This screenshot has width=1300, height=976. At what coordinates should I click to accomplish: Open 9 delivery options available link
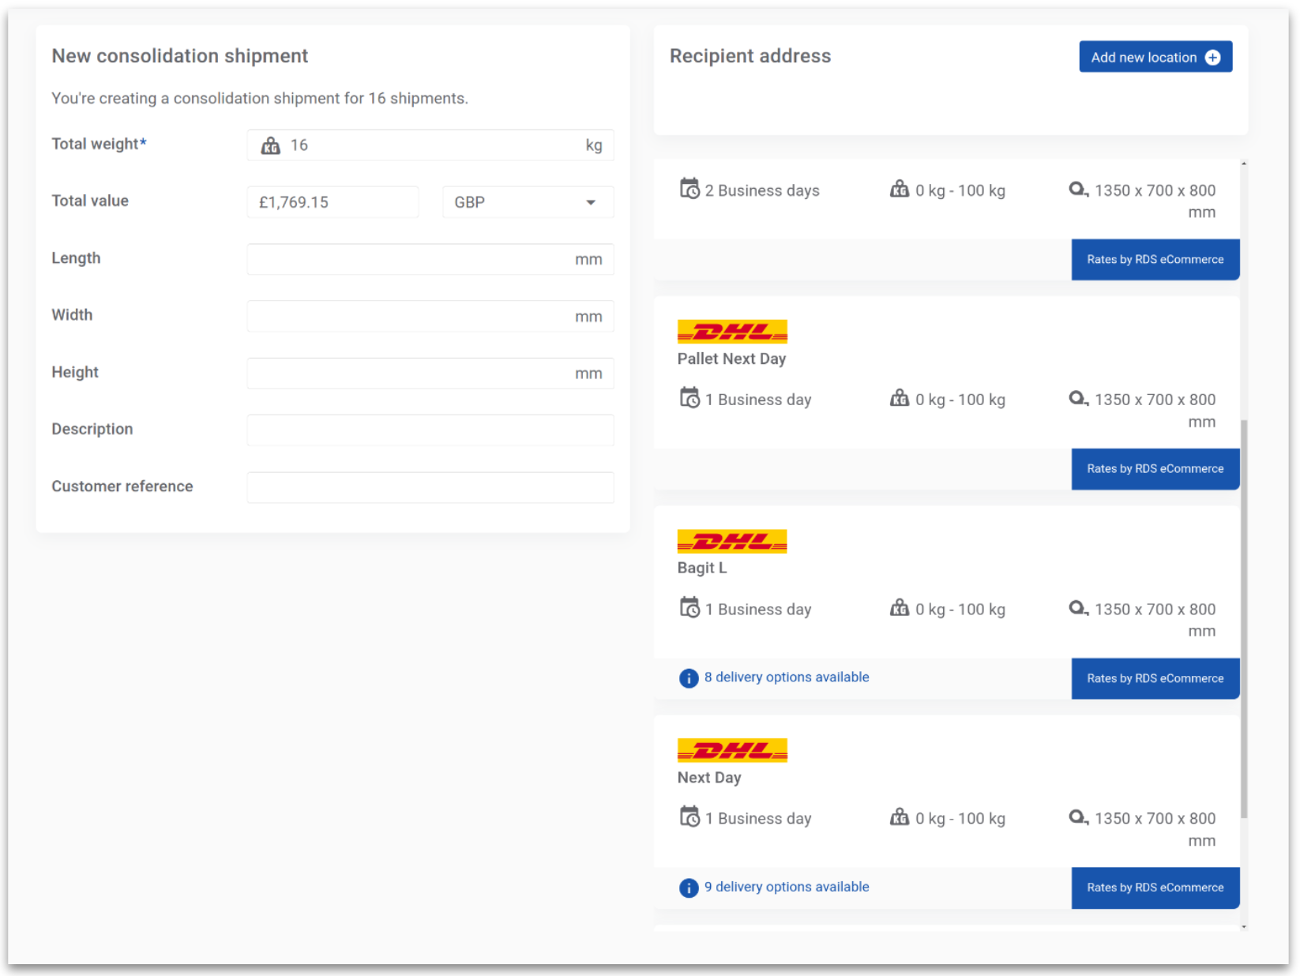tap(786, 887)
